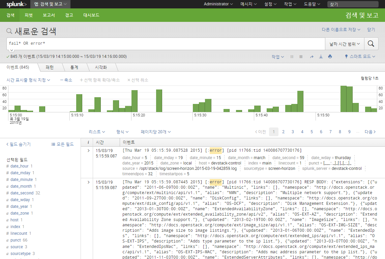The image size is (385, 259).
Task: Click 시간 column header
Action: 100,142
